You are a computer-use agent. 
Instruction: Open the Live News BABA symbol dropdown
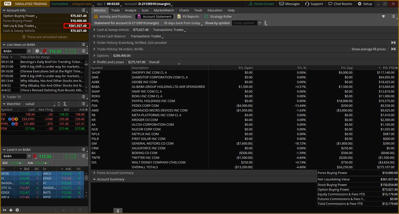coord(29,51)
